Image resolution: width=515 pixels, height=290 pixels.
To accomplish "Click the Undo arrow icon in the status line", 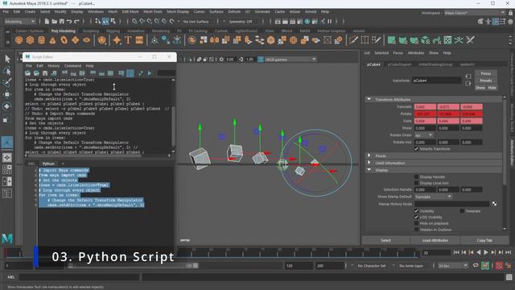I will (x=69, y=22).
